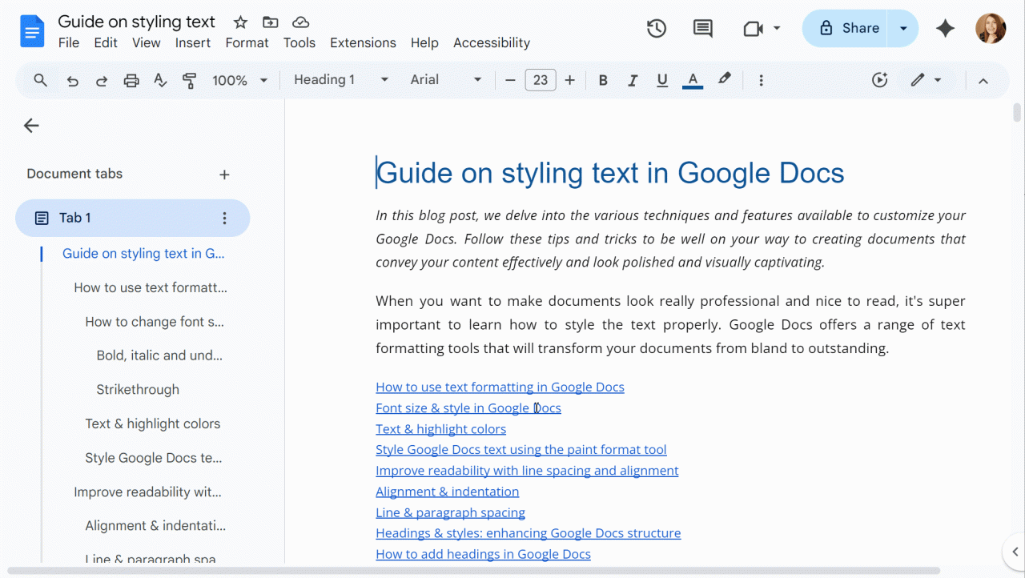
Task: Click the spelling and grammar check icon
Action: pyautogui.click(x=160, y=80)
